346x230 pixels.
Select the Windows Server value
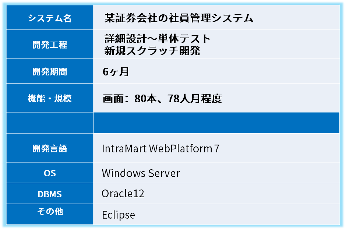tap(141, 173)
